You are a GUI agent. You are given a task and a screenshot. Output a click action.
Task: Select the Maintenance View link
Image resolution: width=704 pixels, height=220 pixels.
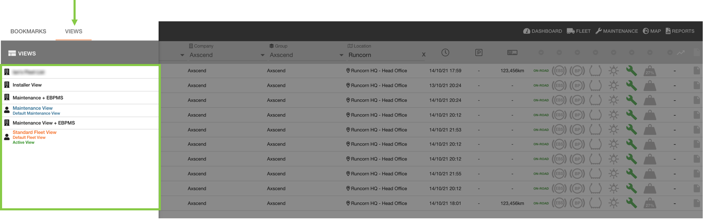point(33,108)
